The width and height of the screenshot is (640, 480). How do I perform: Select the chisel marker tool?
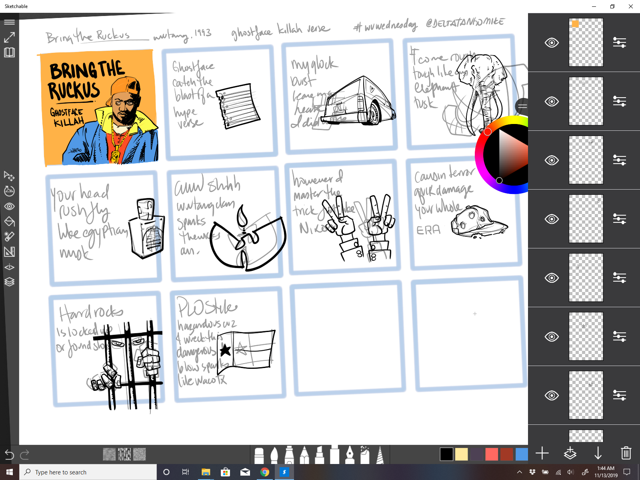[x=320, y=455]
